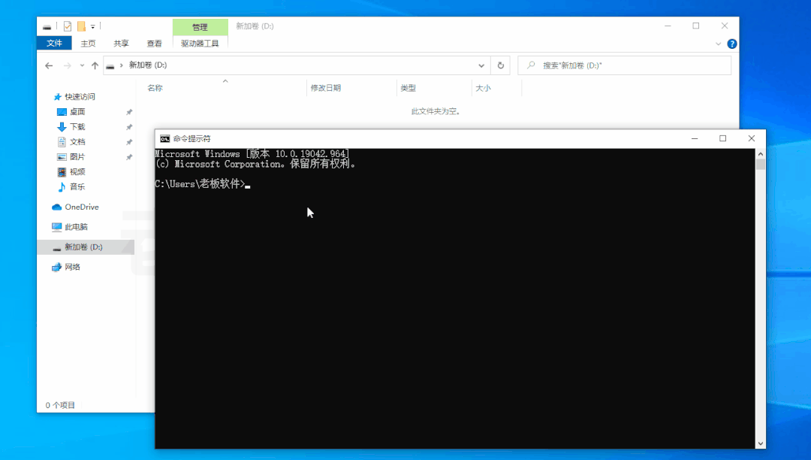
Task: Click the Properties quick access icon
Action: (68, 26)
